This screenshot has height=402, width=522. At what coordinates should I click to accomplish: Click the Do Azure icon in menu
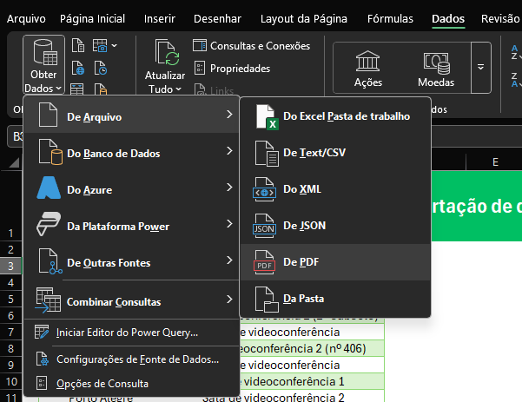coord(49,188)
